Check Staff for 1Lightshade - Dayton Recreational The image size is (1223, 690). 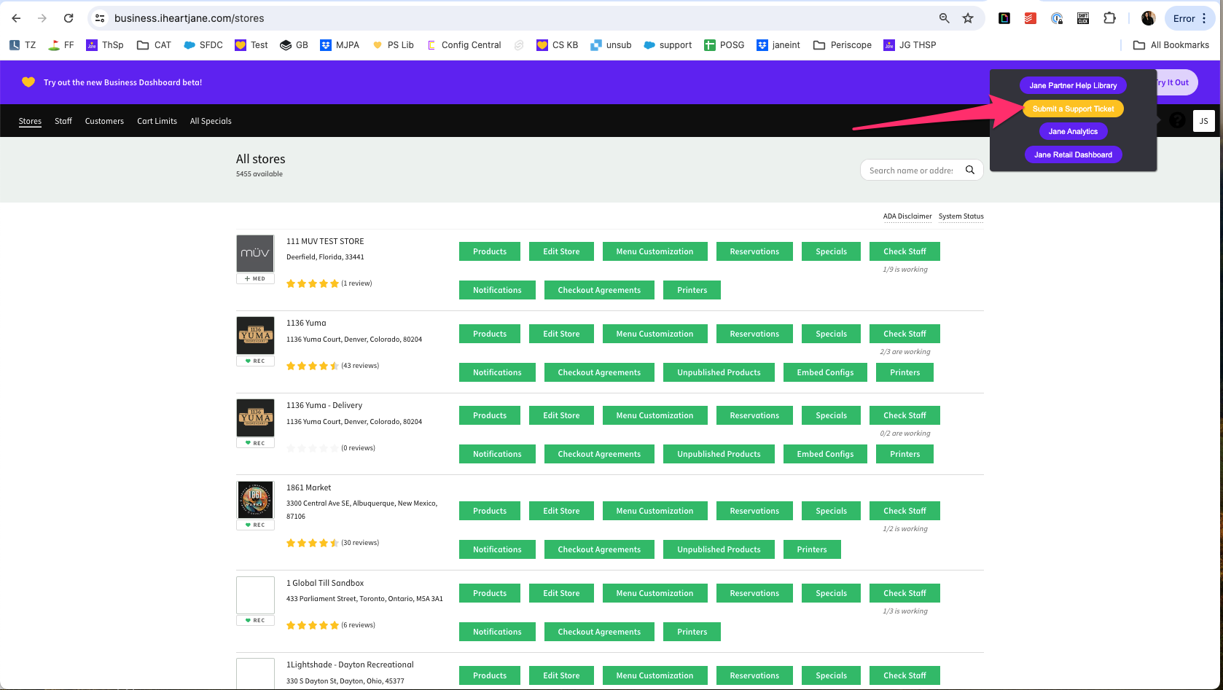coord(904,675)
